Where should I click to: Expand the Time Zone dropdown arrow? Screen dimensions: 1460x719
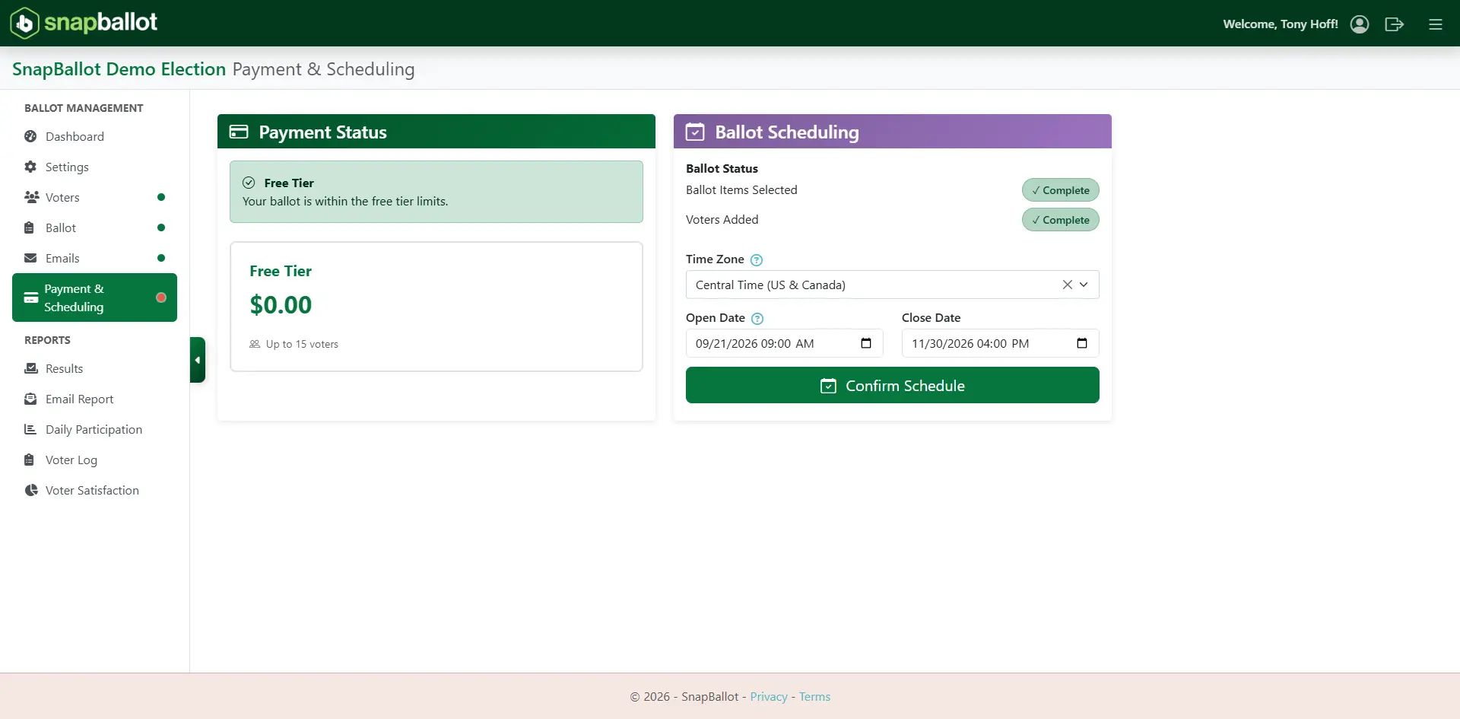1084,285
